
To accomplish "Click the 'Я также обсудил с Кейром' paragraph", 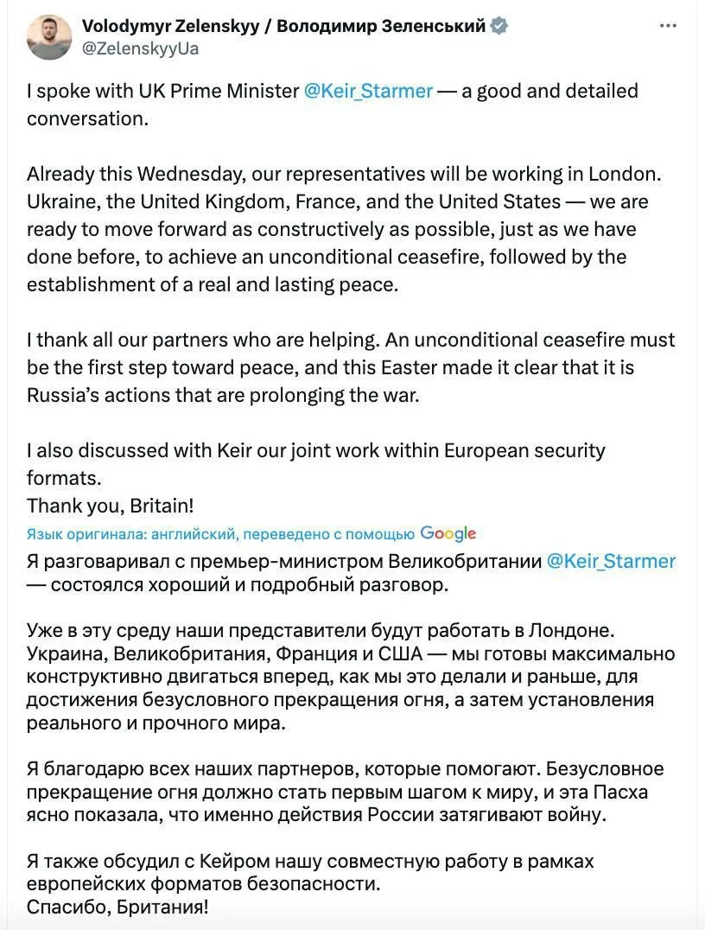I will 310,872.
